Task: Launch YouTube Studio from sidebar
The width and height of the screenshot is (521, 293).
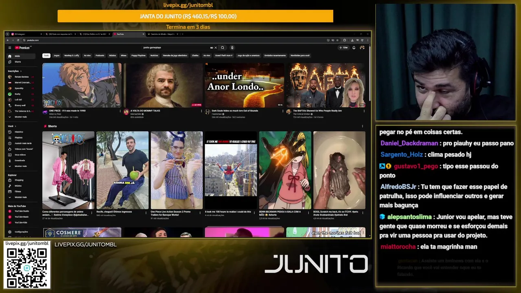Action: (21, 211)
